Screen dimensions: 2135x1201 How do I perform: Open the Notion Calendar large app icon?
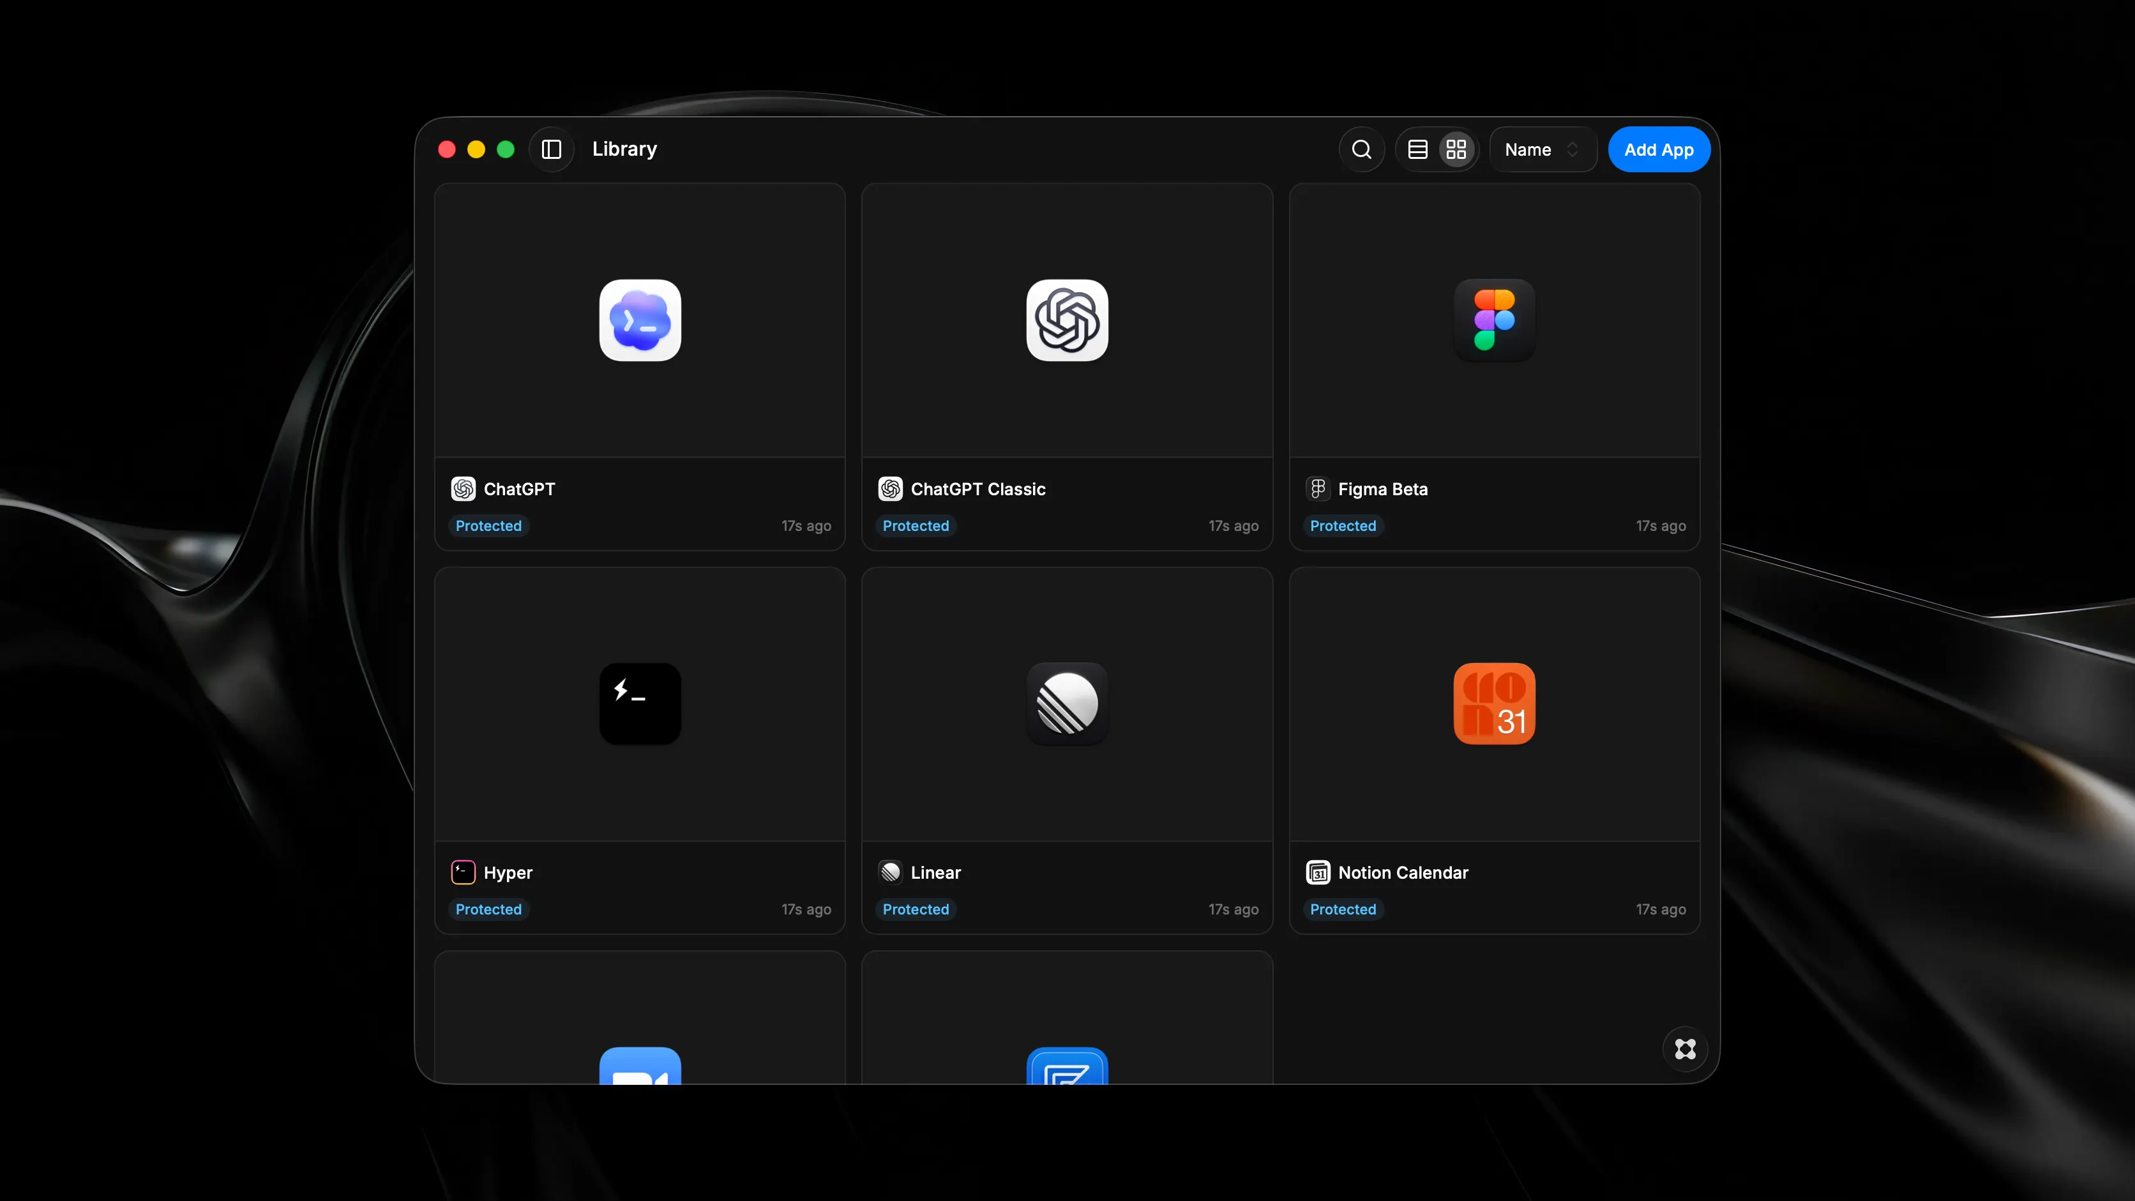[1495, 704]
